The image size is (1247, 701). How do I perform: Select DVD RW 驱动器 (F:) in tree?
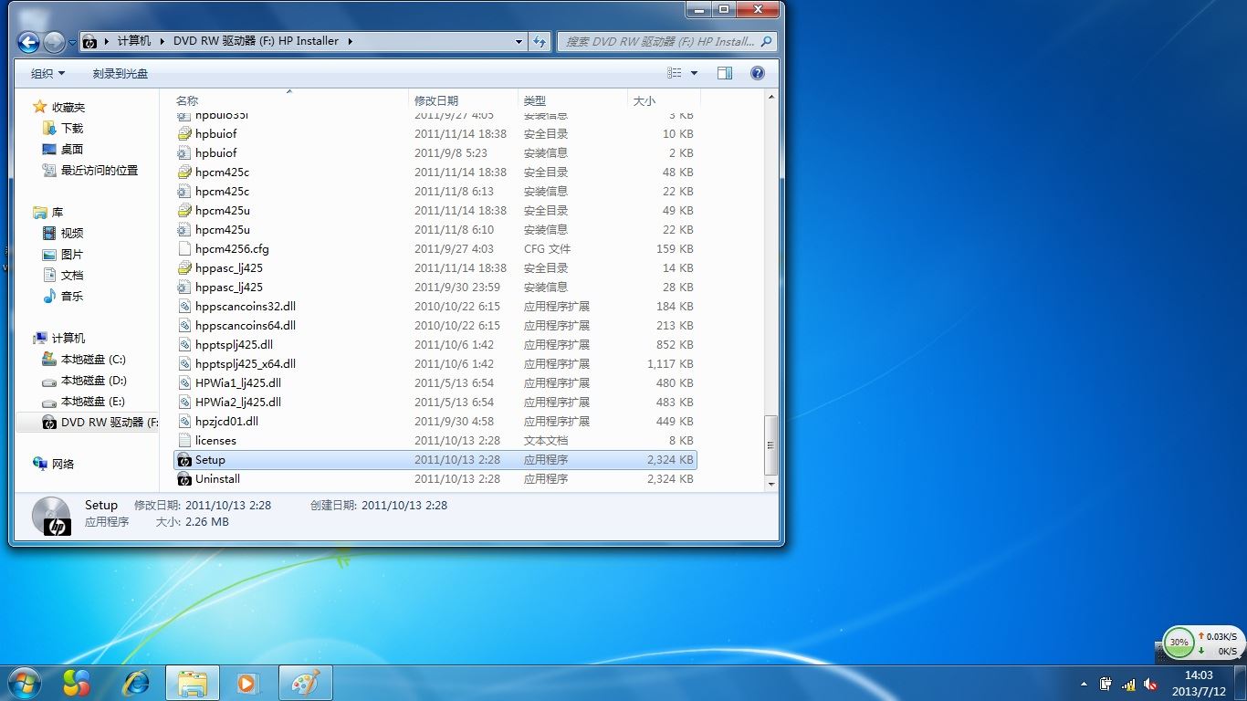[100, 423]
